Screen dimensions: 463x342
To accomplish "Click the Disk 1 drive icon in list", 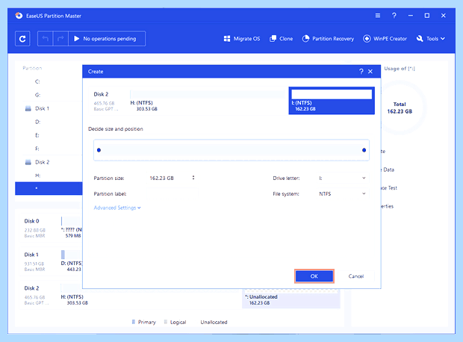I will tap(28, 109).
